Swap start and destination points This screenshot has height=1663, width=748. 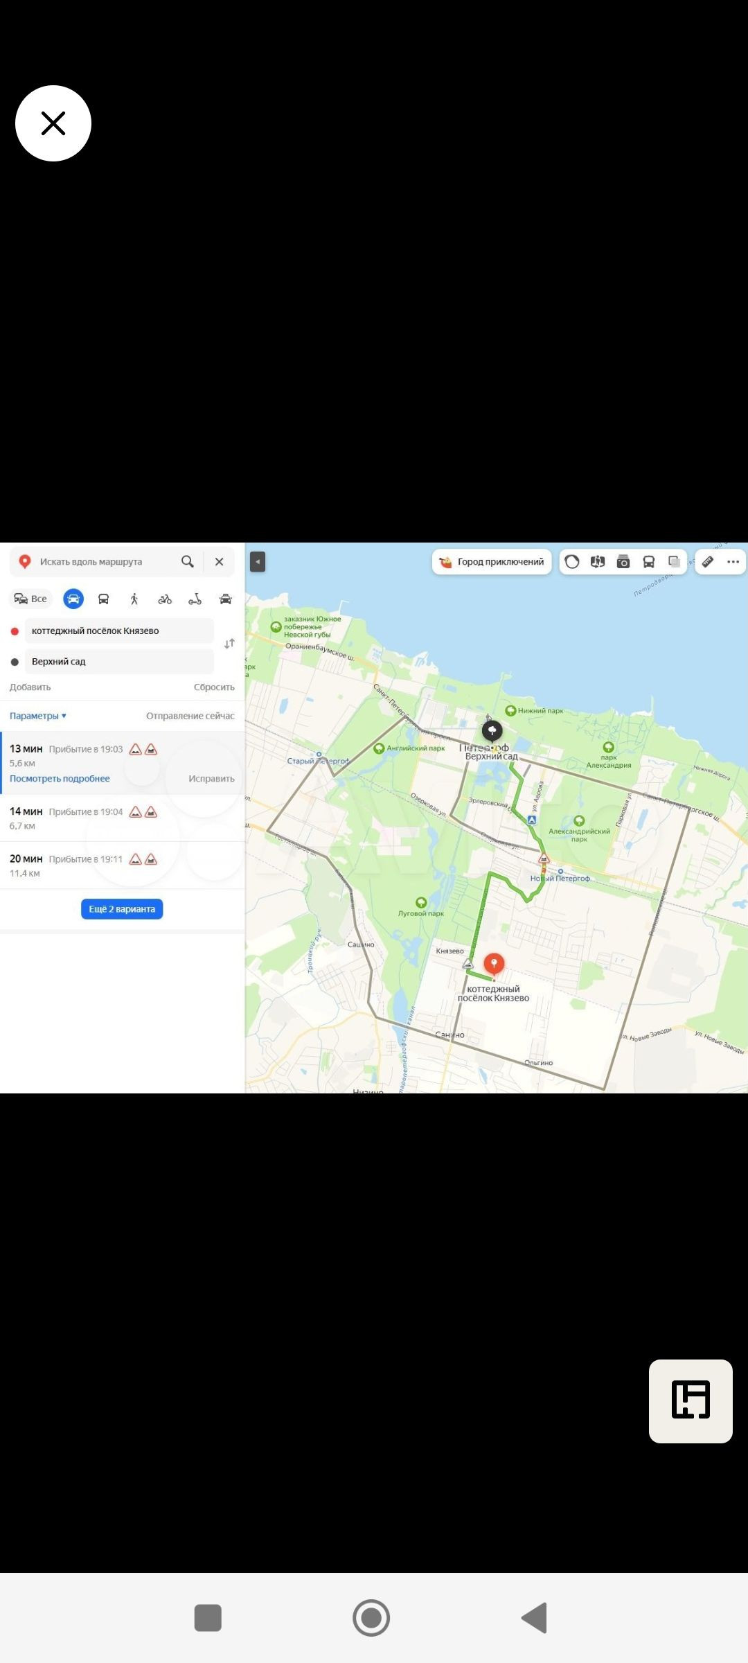(229, 644)
